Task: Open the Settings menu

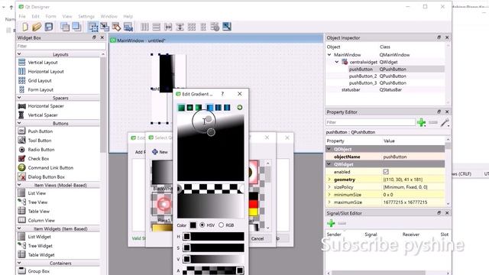Action: pos(86,16)
